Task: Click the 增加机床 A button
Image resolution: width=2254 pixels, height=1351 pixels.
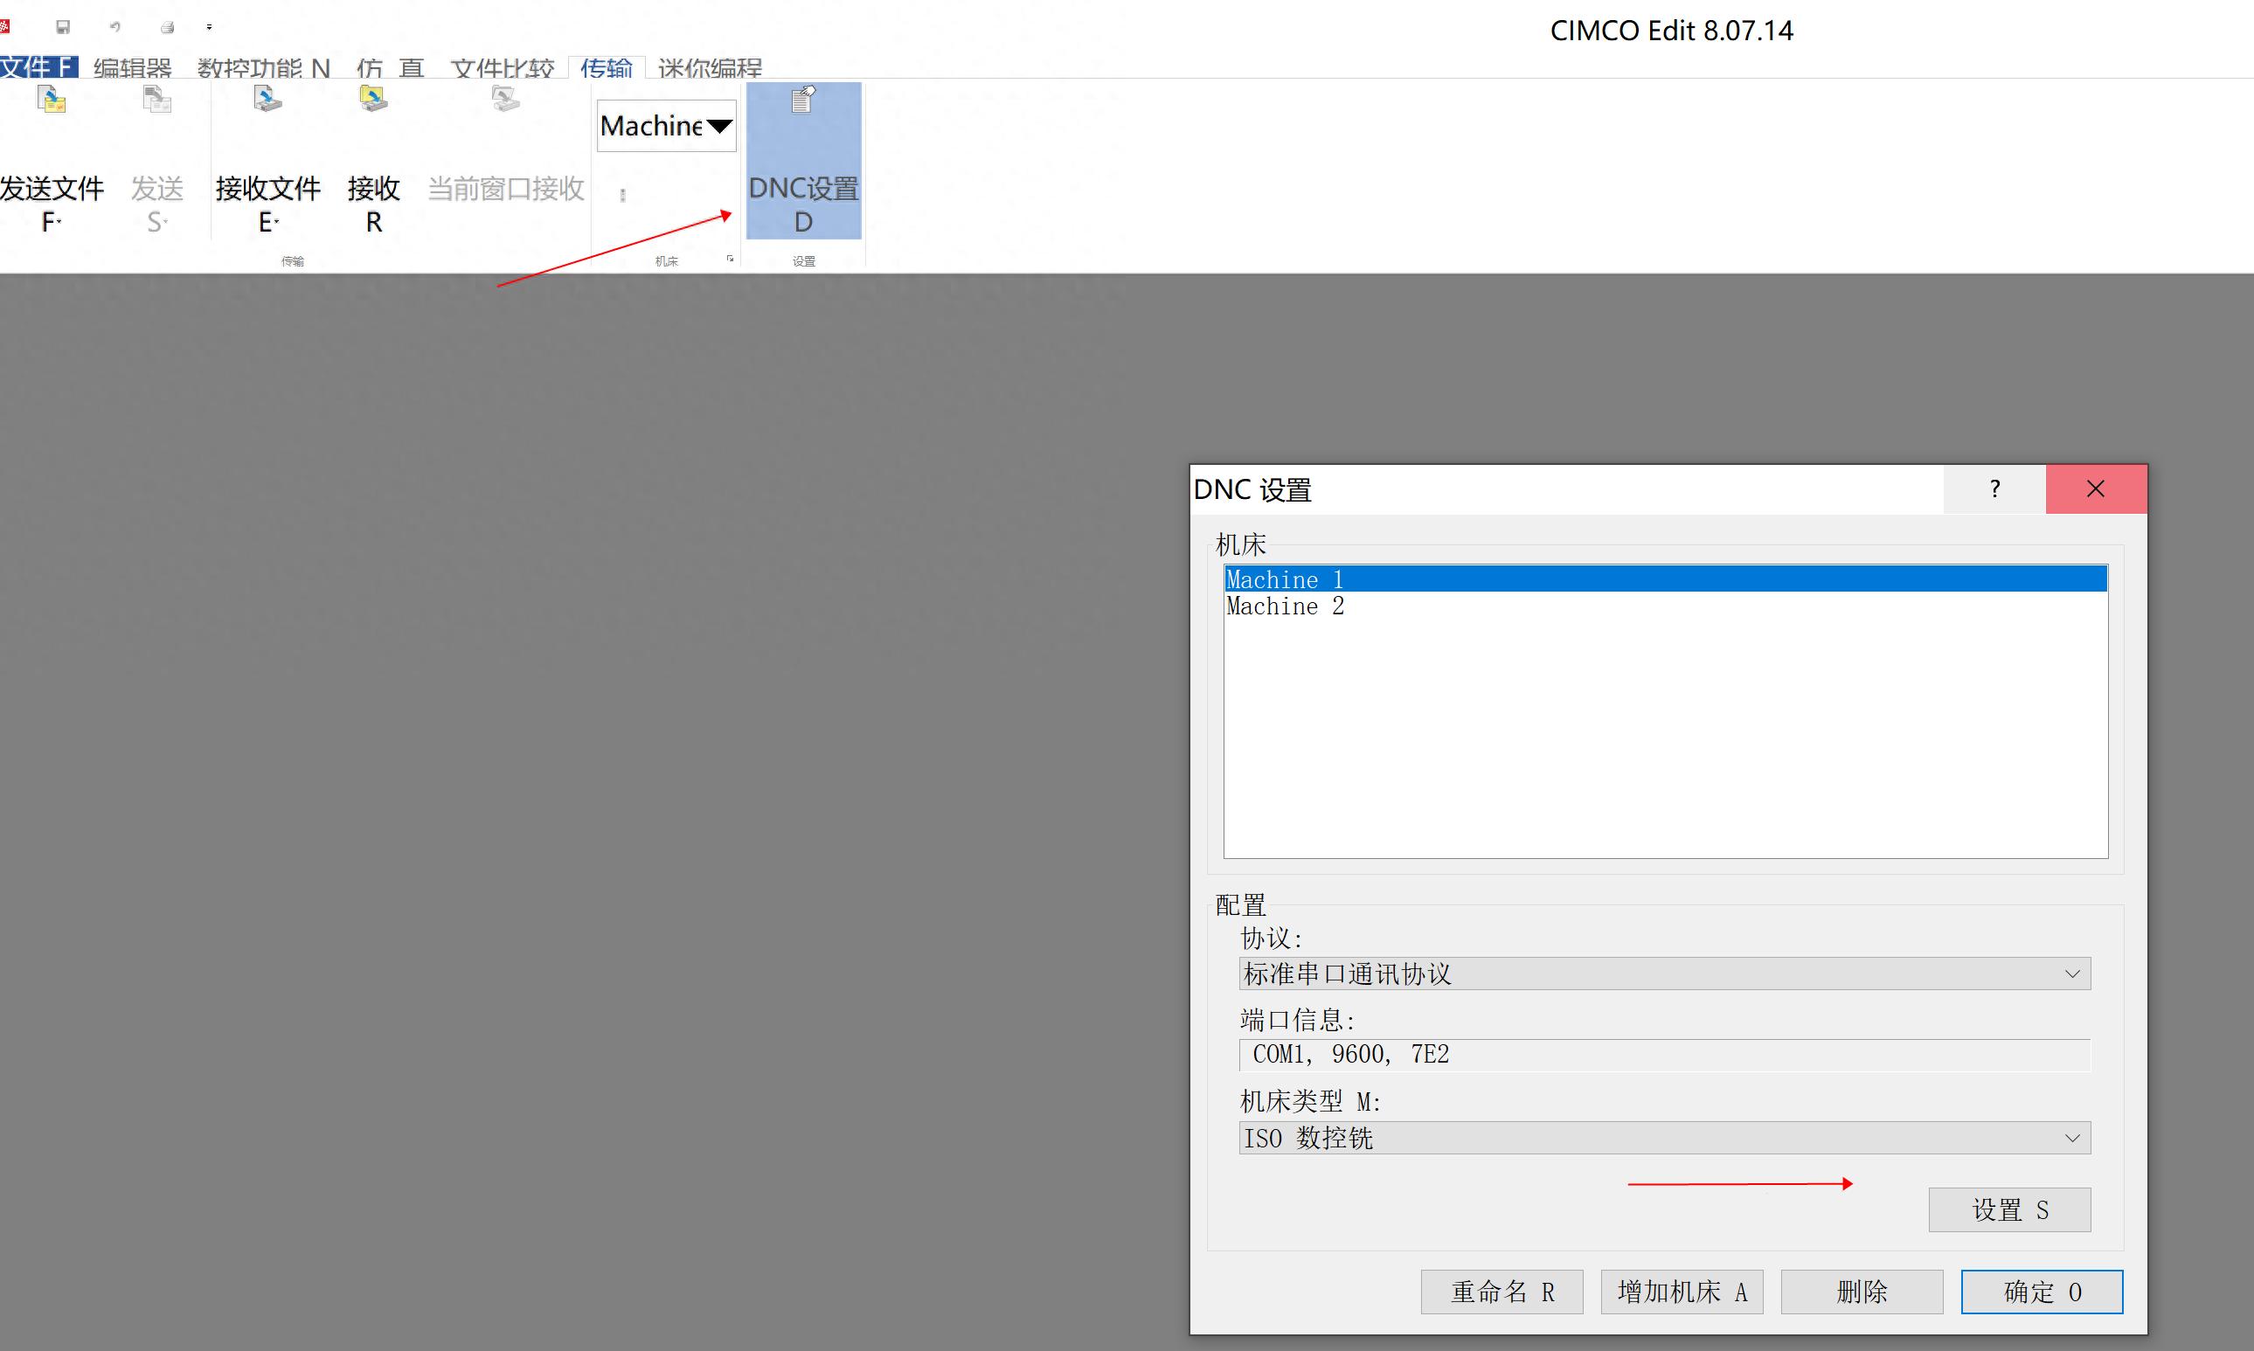Action: coord(1682,1292)
